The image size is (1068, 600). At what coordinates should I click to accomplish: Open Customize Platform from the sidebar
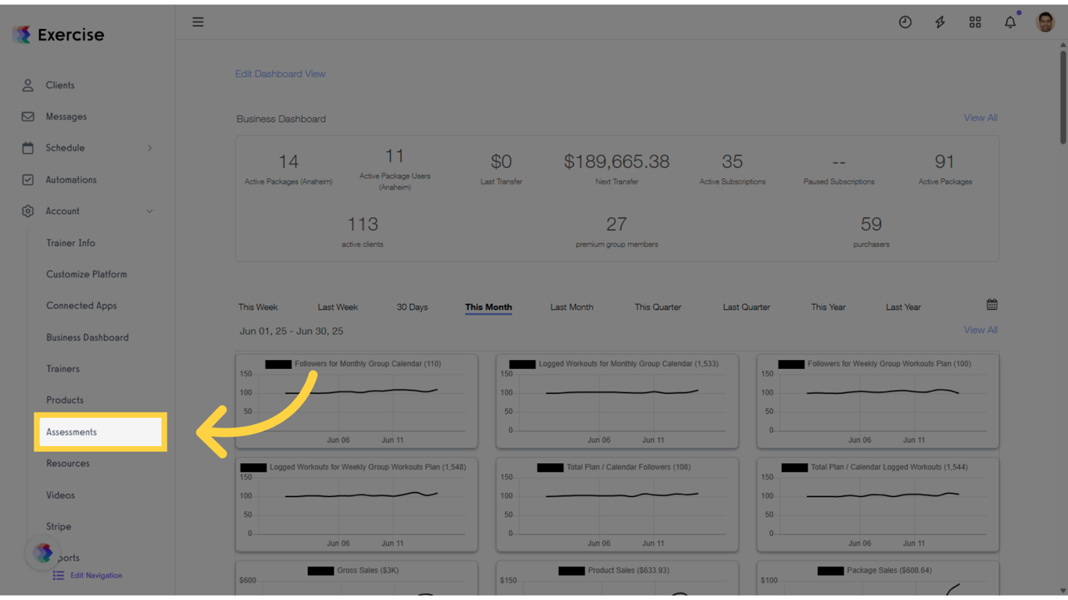pos(87,274)
